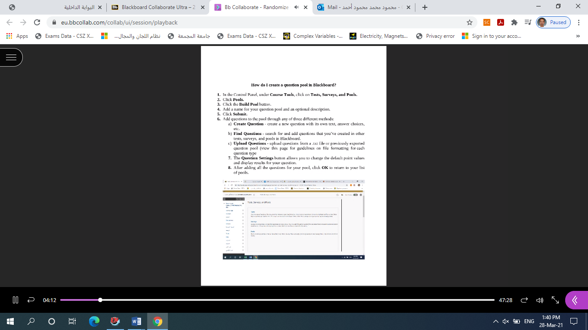Launch Microsoft Edge from the taskbar
This screenshot has width=588, height=330.
[x=94, y=321]
